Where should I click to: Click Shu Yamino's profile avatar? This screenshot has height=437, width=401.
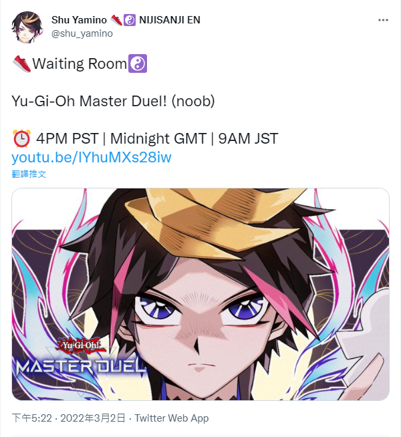tap(27, 27)
